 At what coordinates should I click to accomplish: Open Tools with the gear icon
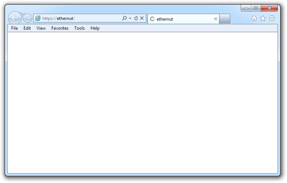(x=272, y=18)
